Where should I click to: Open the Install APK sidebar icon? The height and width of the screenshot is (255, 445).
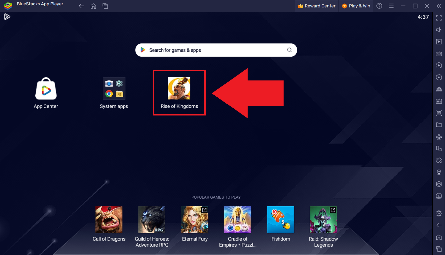coord(439,101)
